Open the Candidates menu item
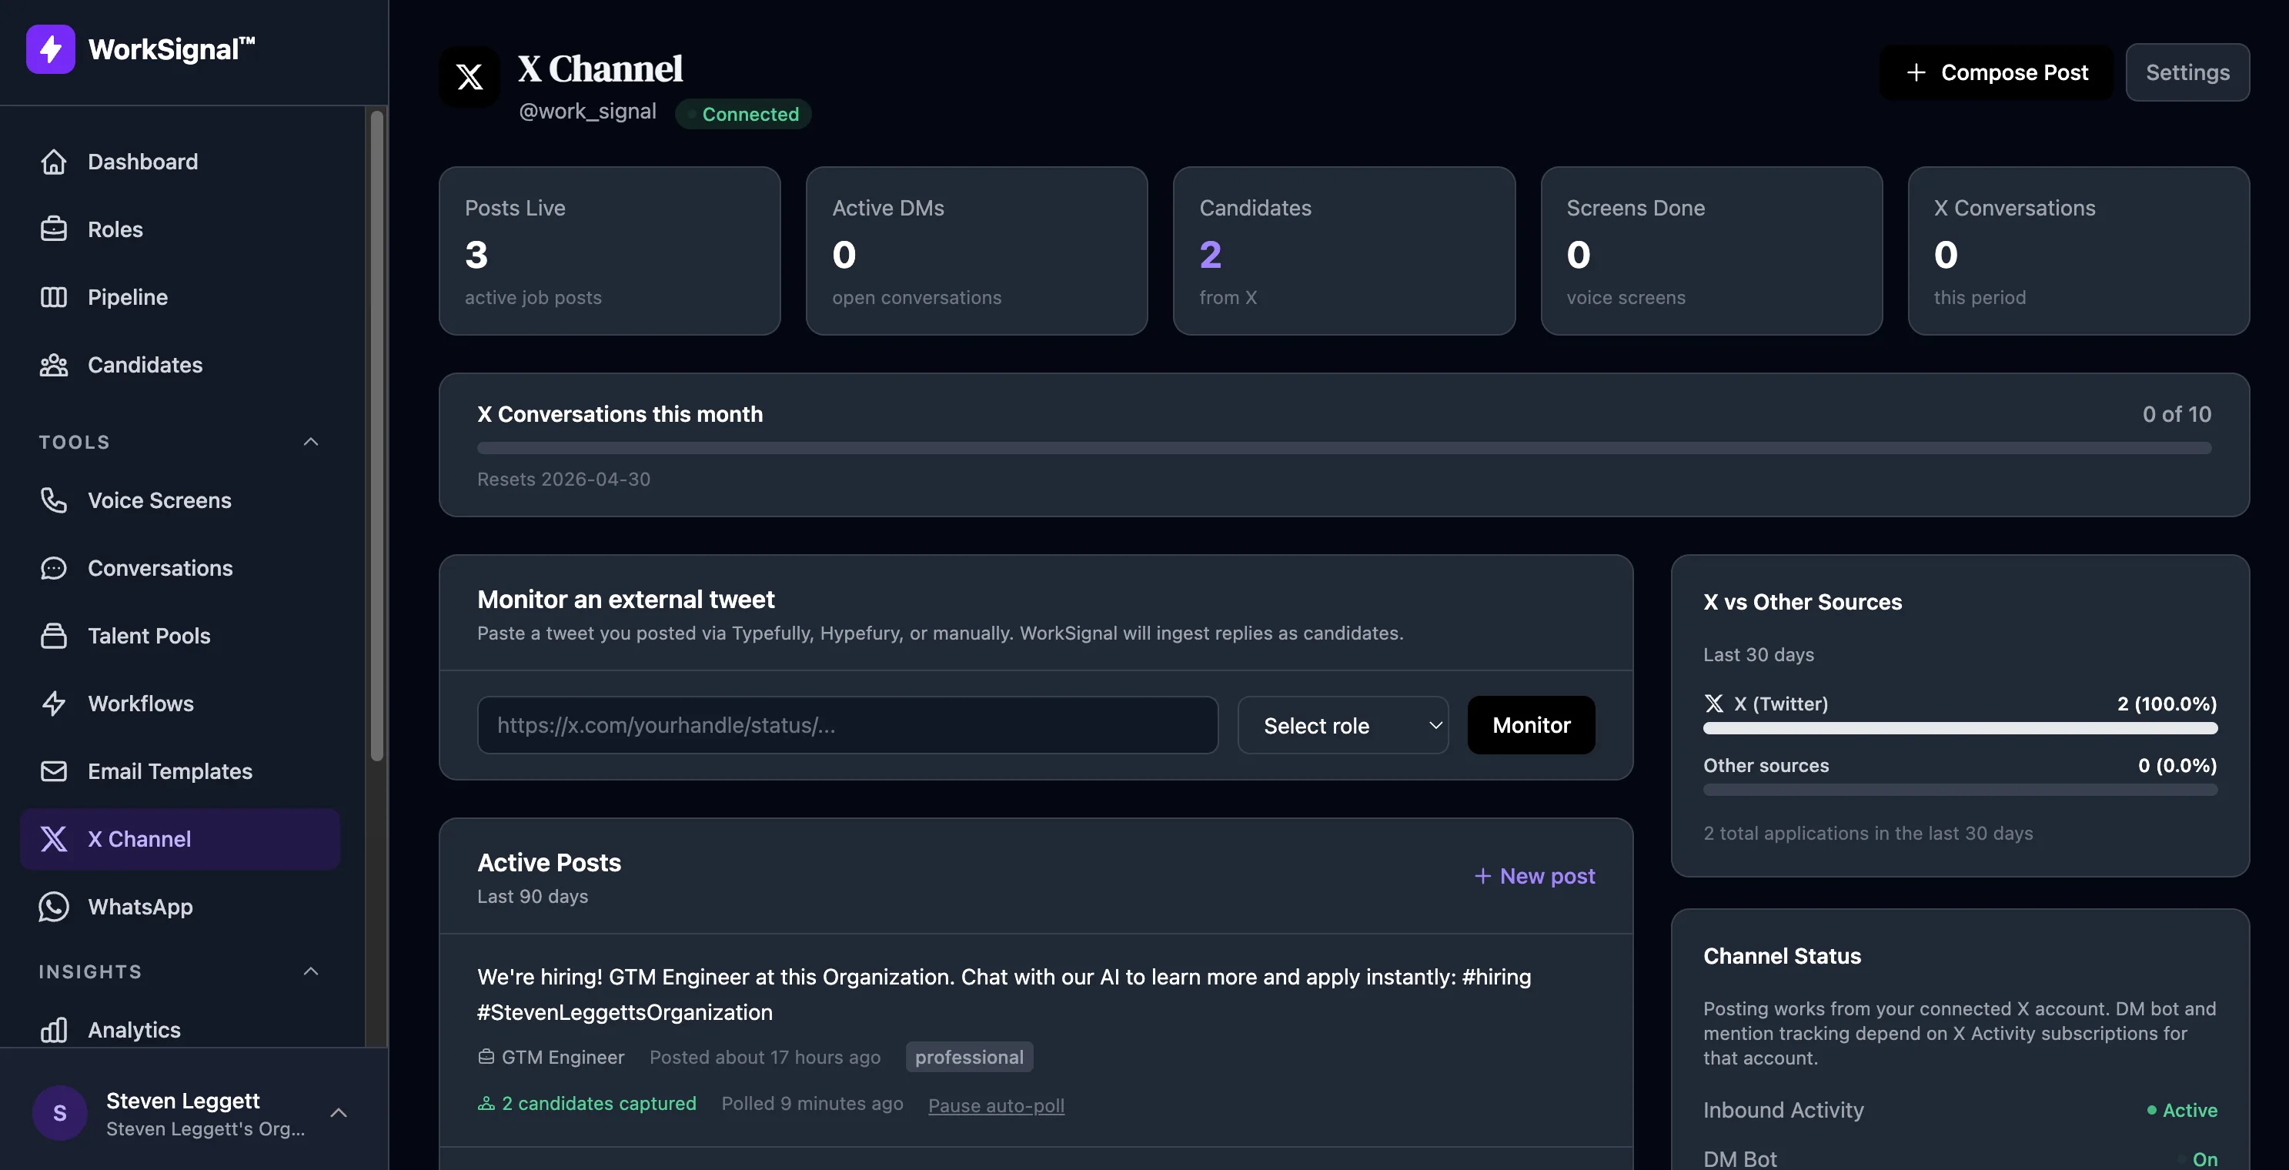The height and width of the screenshot is (1170, 2289). [180, 364]
